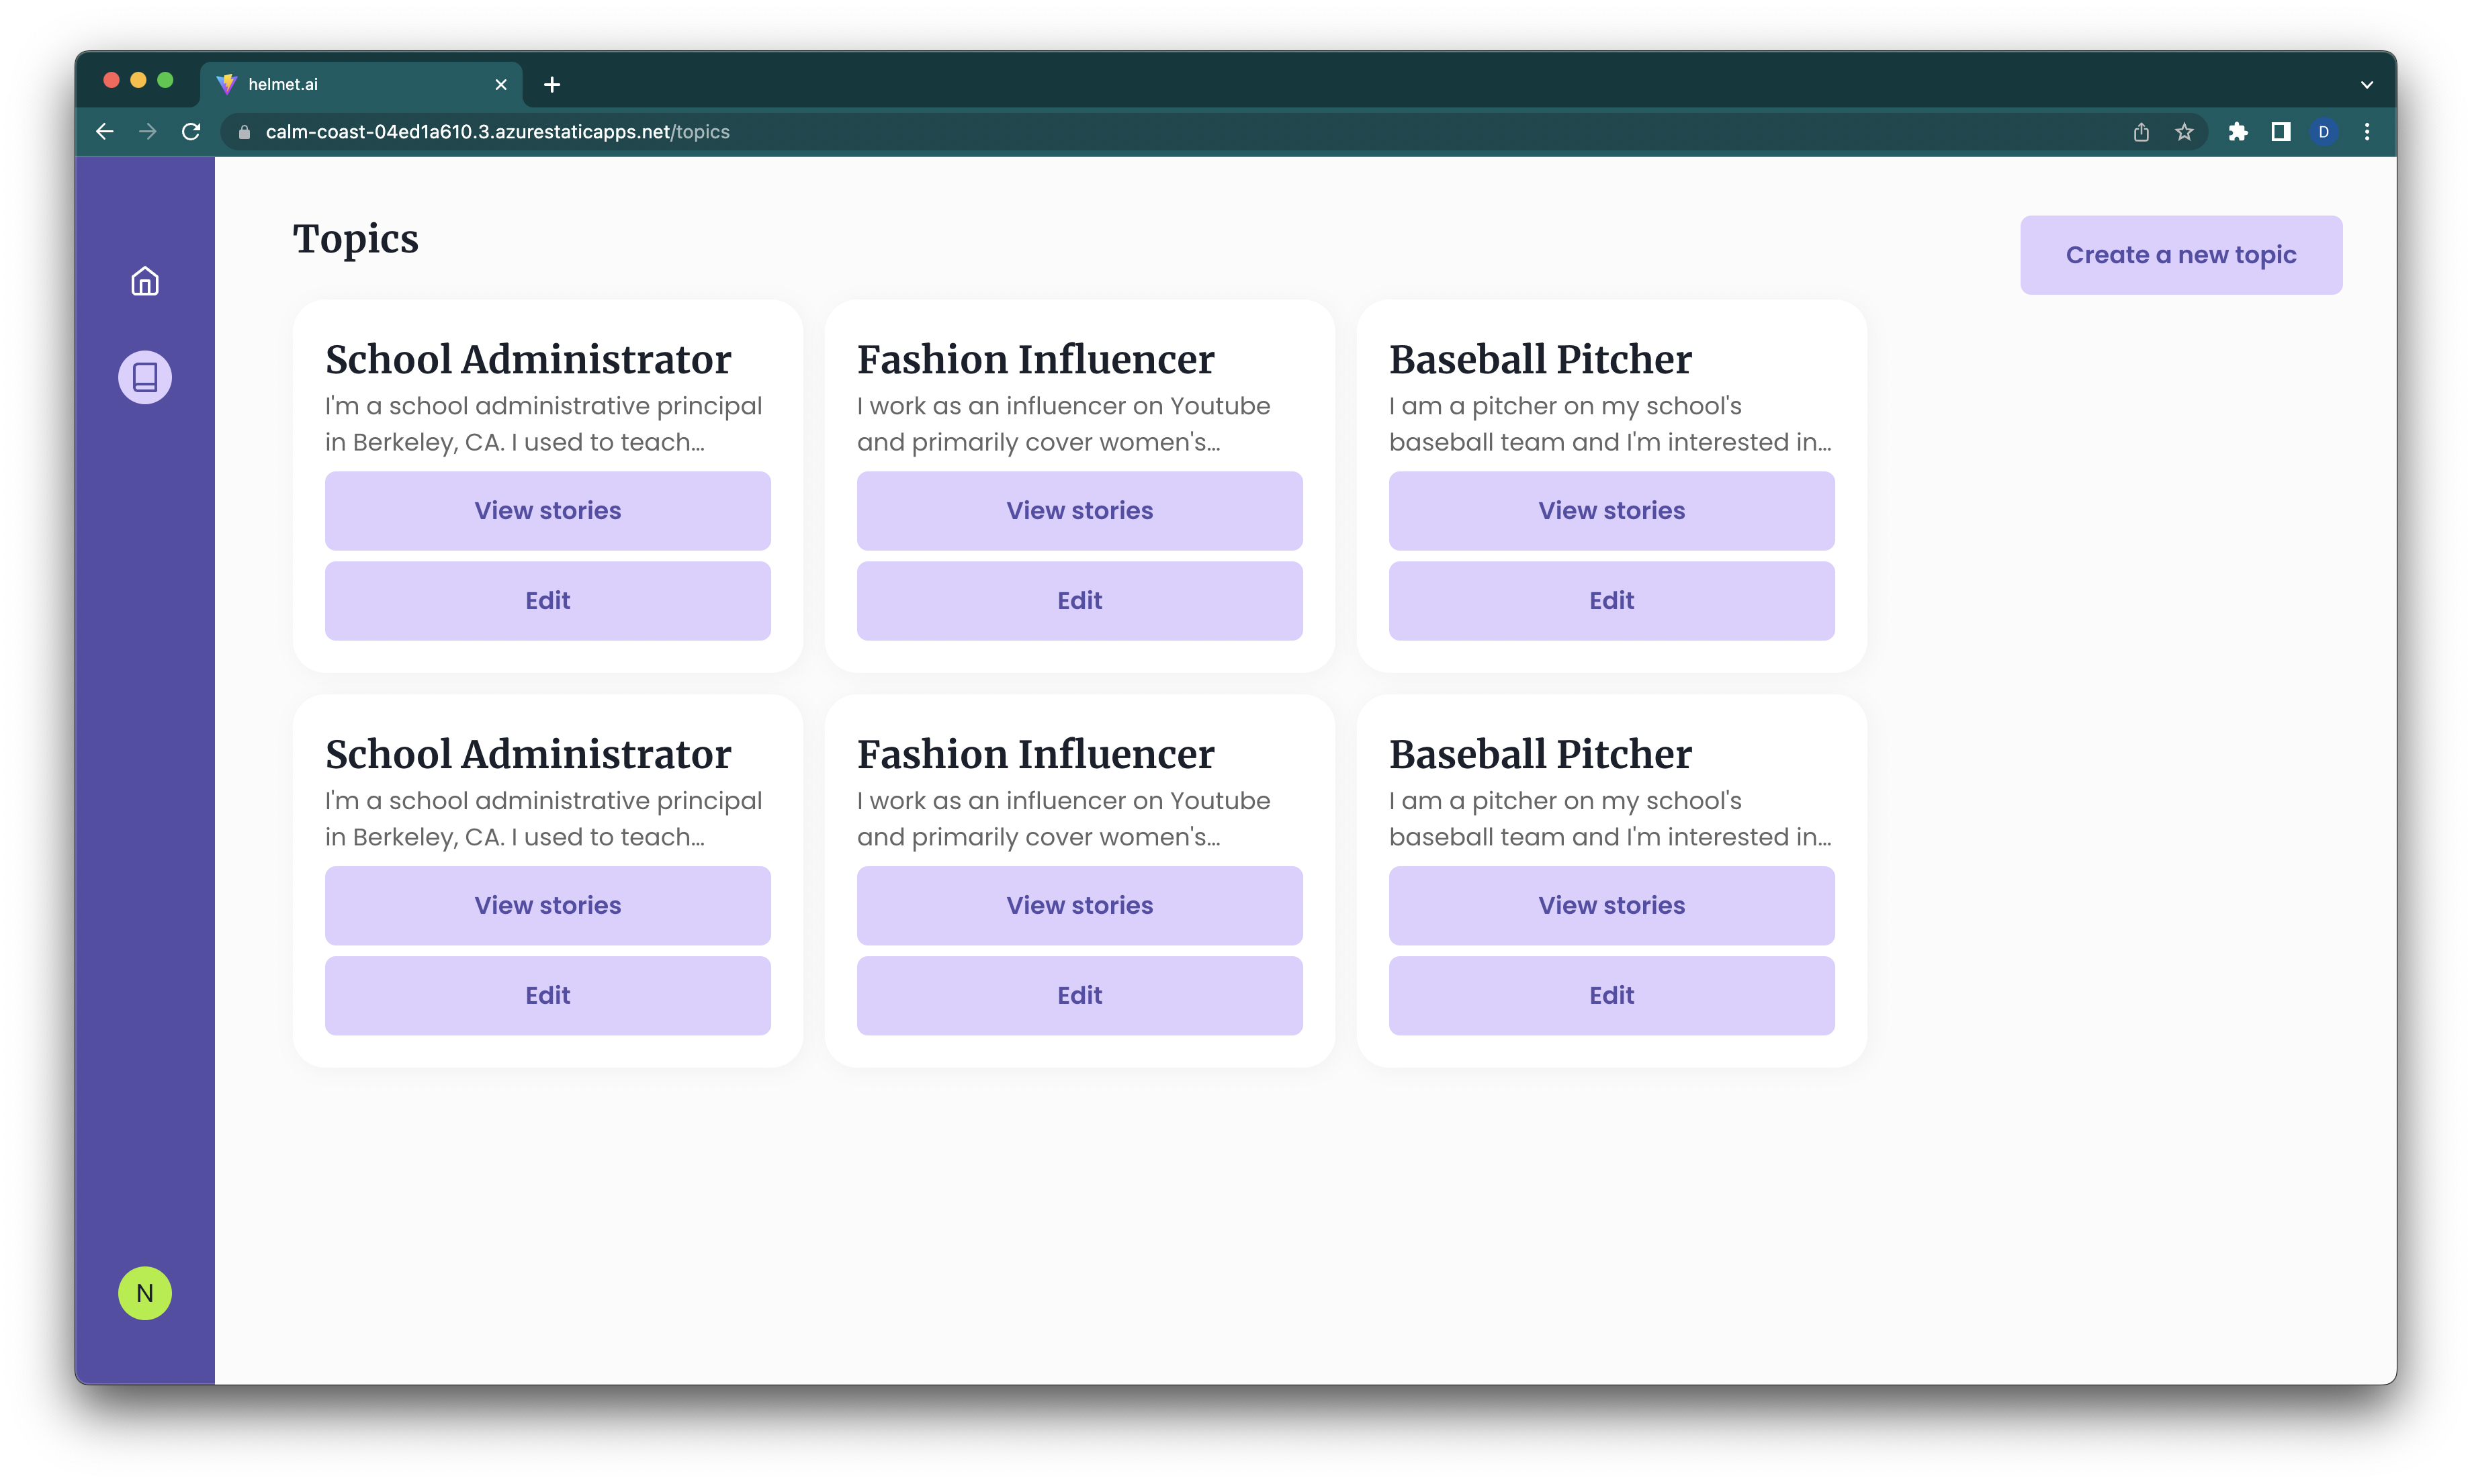Screen dimensions: 2472x1484
Task: Reload the page with the refresh icon
Action: [x=191, y=132]
